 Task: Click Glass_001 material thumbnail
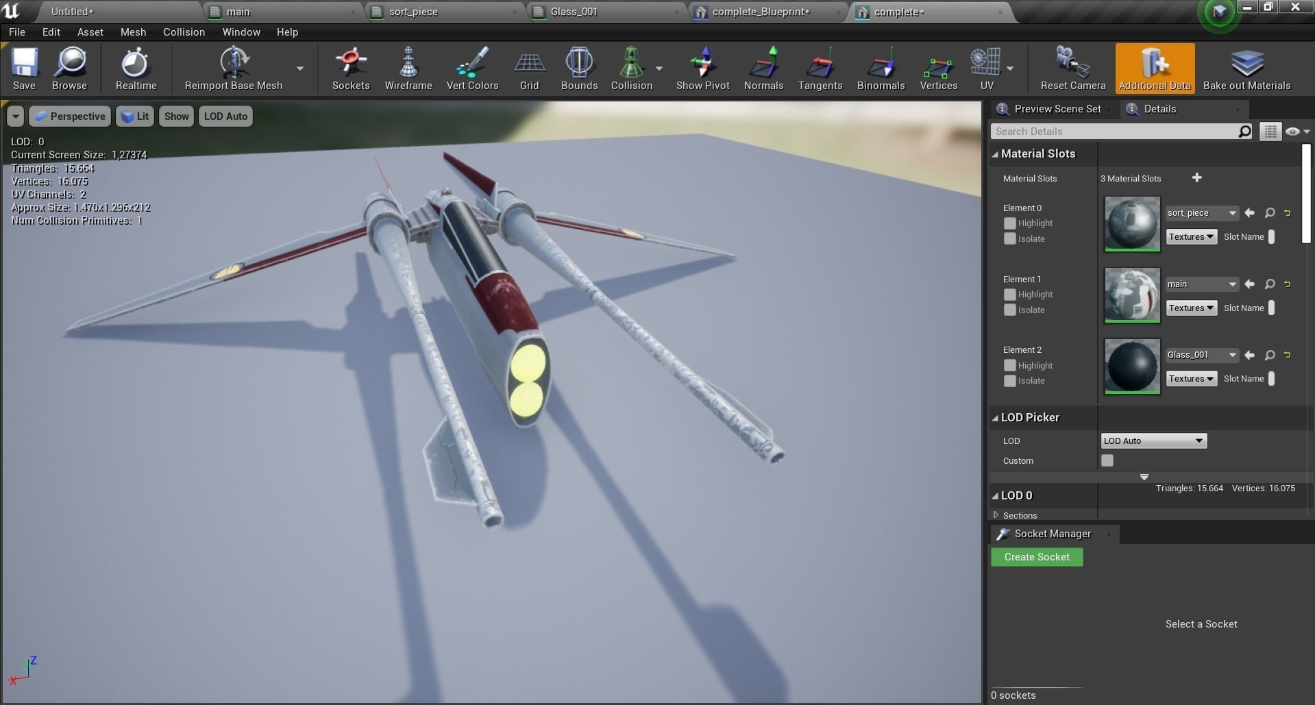(1132, 366)
